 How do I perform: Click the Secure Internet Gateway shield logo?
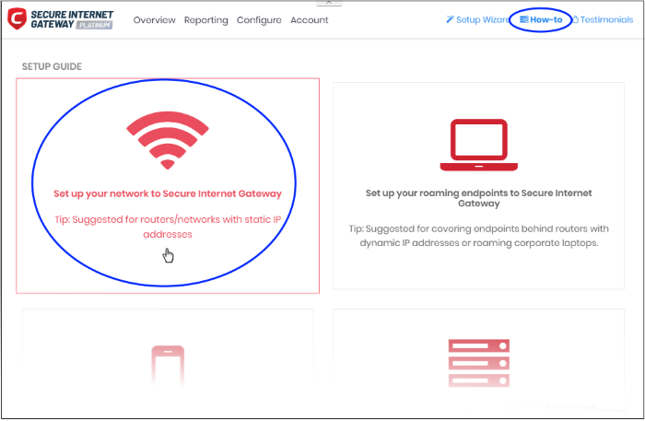click(17, 18)
